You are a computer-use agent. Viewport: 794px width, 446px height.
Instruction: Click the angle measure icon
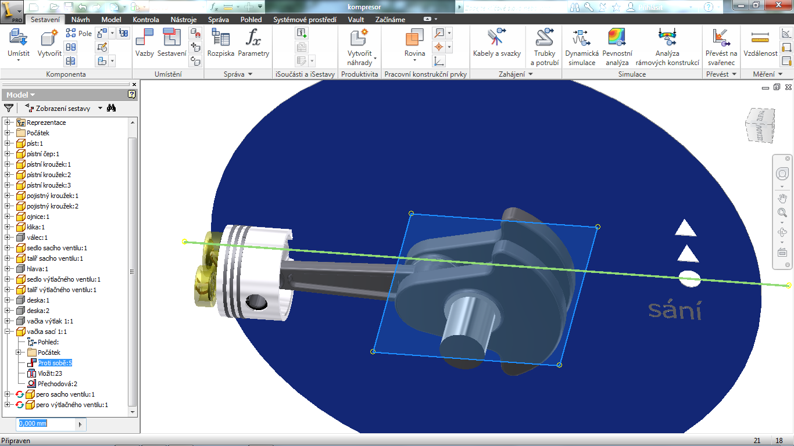(786, 33)
